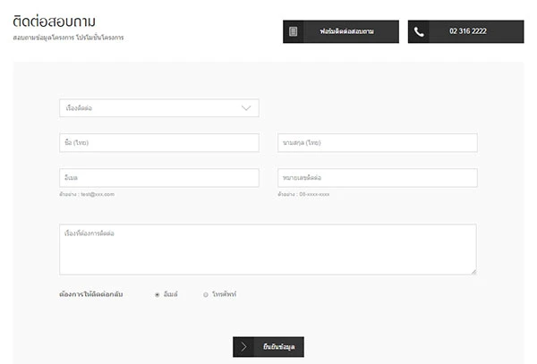Open the ฟอร์มติดต่อสอบถาม tab button
This screenshot has width=537, height=364.
pyautogui.click(x=341, y=31)
